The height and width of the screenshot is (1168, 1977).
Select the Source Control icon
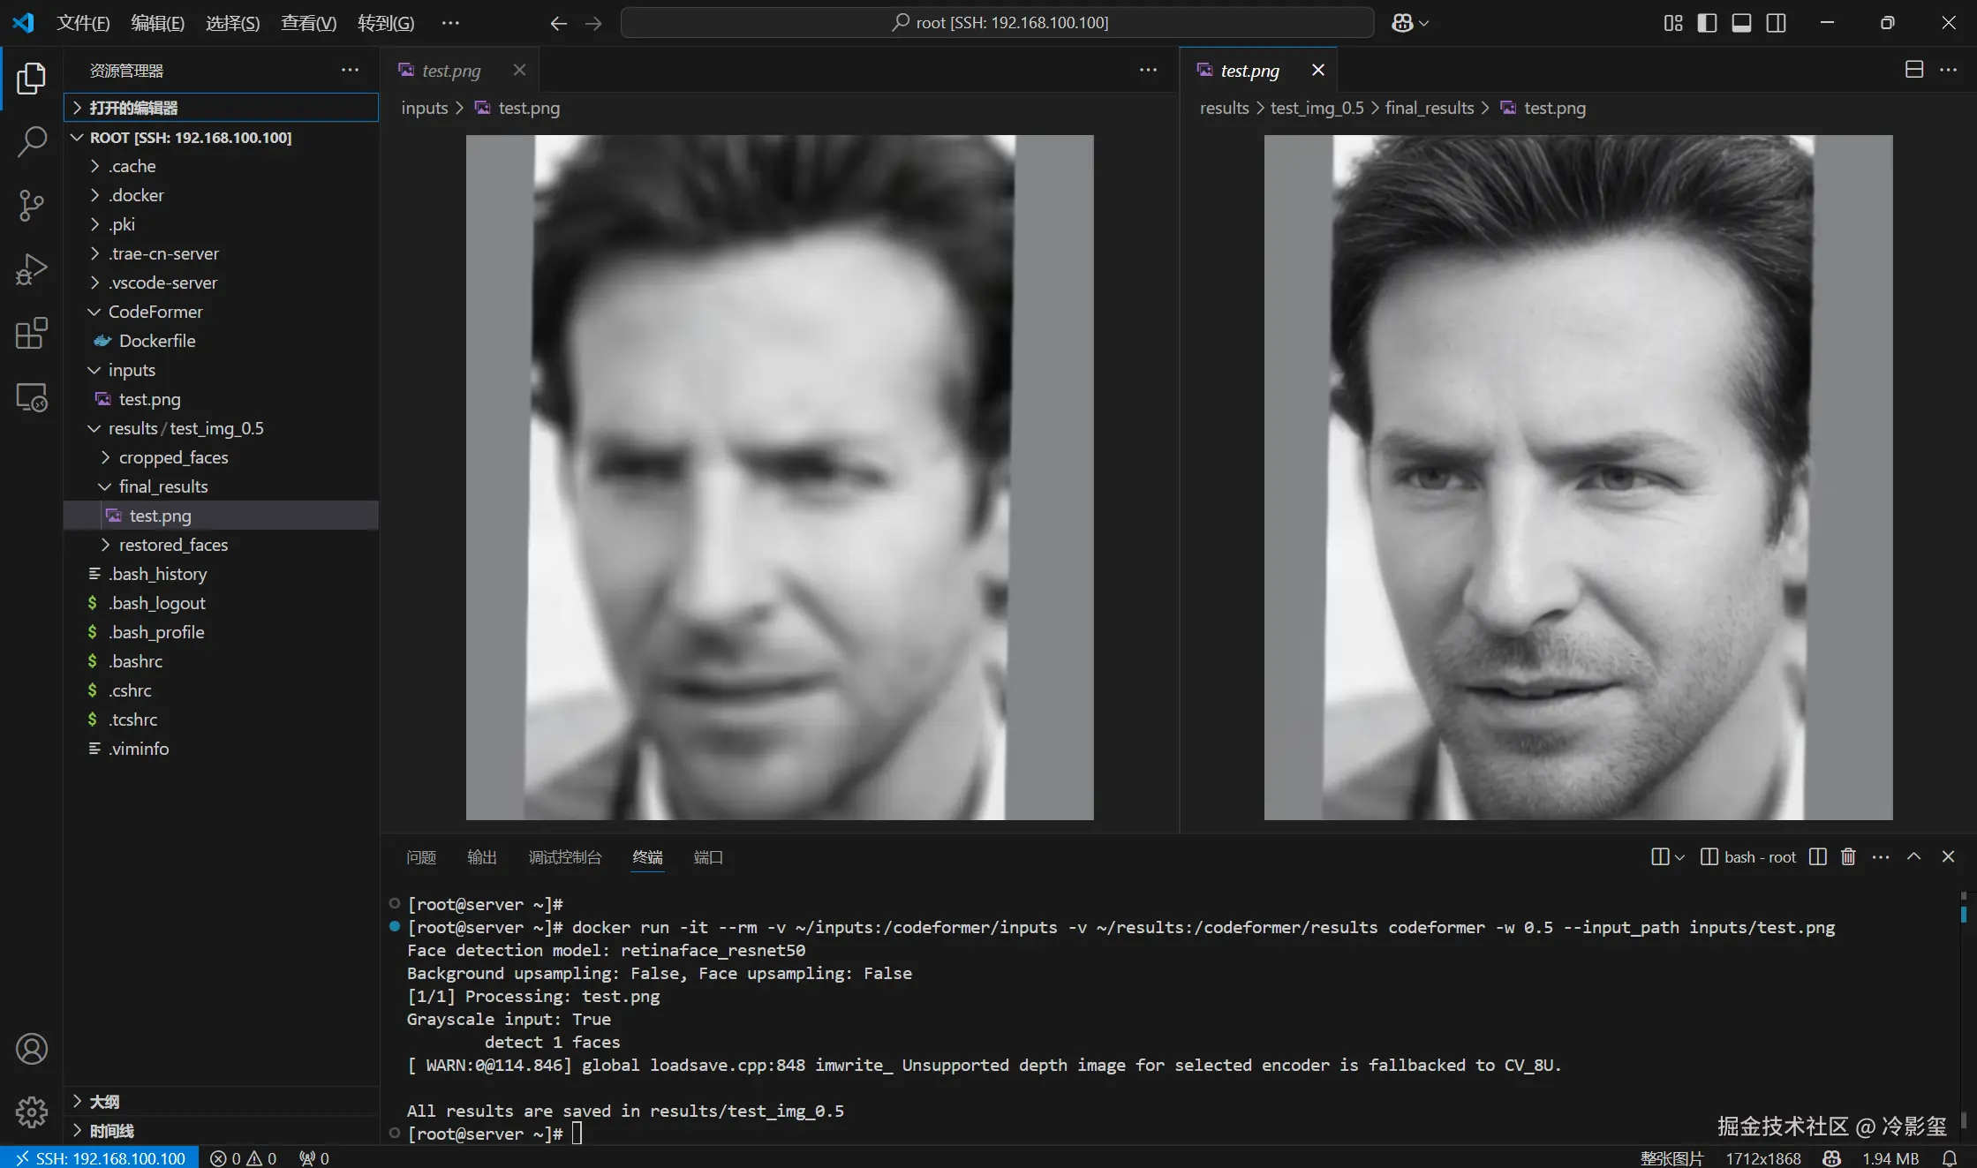(32, 205)
